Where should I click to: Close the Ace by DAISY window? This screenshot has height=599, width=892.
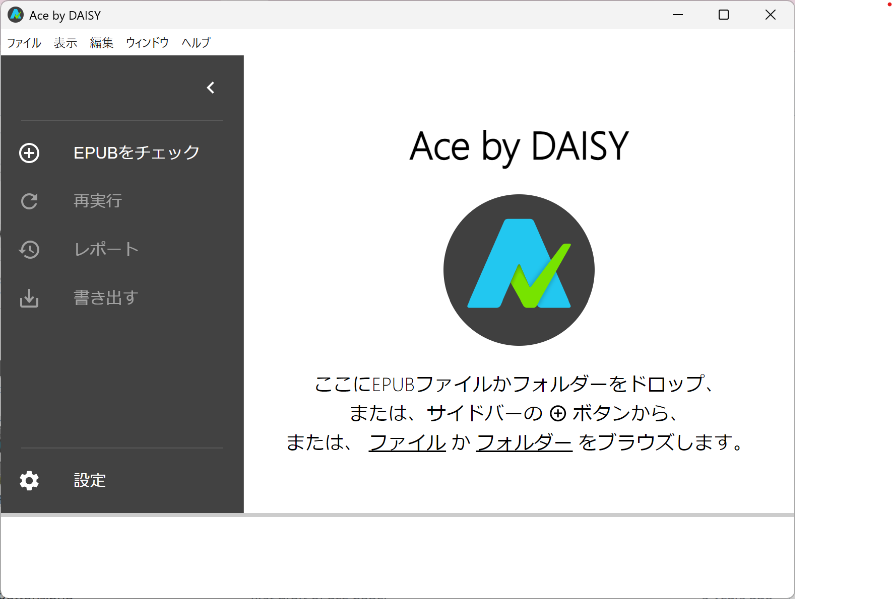pos(771,15)
